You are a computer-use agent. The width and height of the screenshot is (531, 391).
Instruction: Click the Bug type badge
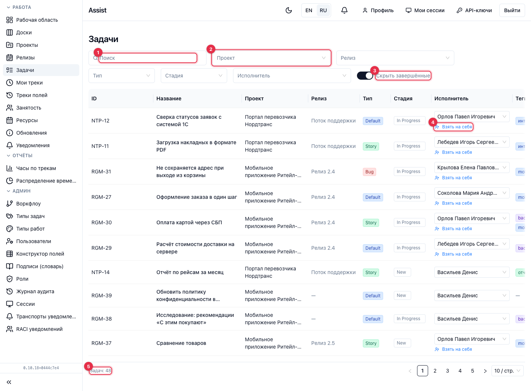(369, 172)
